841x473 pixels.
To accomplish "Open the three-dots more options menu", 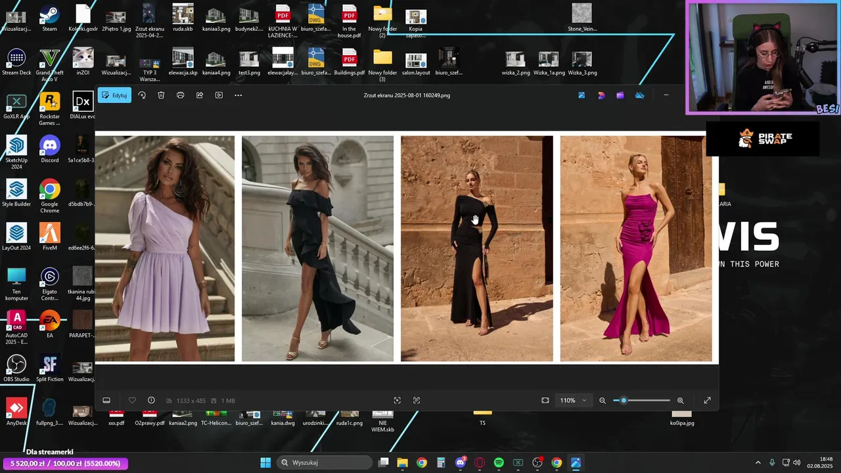I will pyautogui.click(x=238, y=95).
